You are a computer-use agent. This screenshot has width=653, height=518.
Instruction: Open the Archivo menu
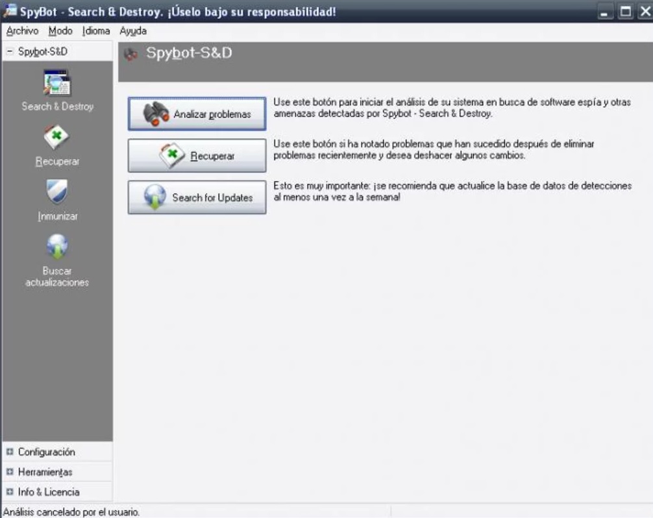point(21,31)
